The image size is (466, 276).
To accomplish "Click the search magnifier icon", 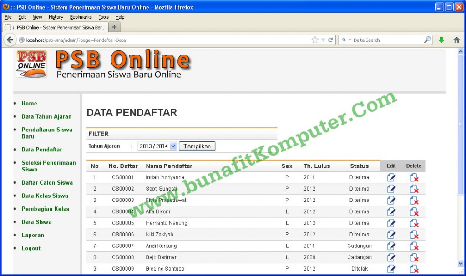I will (427, 40).
